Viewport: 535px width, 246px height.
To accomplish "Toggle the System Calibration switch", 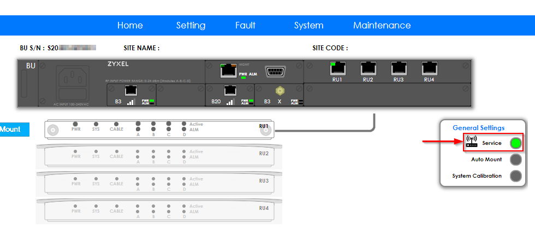I will tap(516, 176).
